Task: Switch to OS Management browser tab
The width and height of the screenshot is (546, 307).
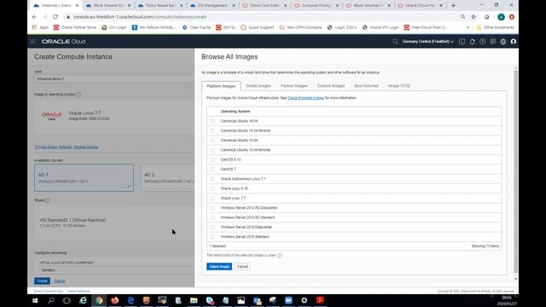Action: [x=212, y=6]
